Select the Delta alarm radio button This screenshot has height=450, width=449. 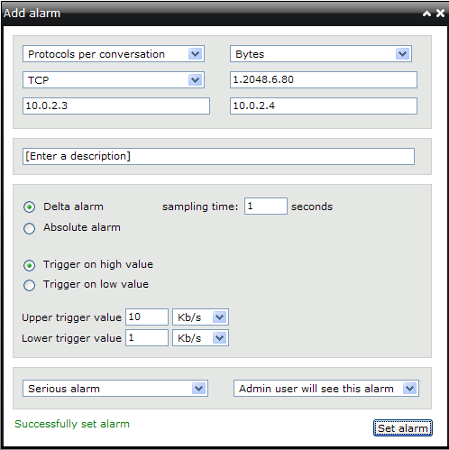pyautogui.click(x=29, y=207)
